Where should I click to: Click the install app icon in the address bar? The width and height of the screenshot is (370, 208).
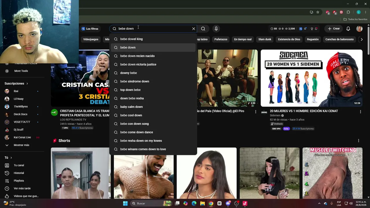311,12
